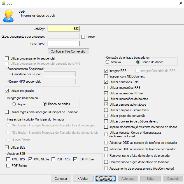Check the XML RPS file option
Image resolution: width=184 pixels, height=184 pixels.
point(8,160)
